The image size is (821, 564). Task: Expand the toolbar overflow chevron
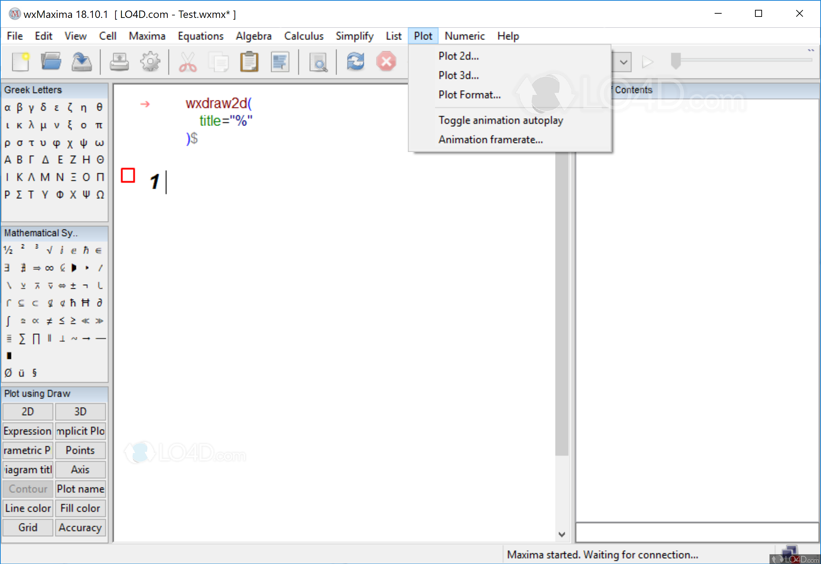click(x=811, y=50)
